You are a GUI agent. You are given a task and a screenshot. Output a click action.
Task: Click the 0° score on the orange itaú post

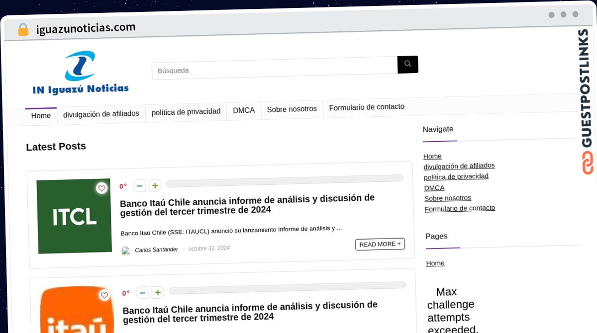click(126, 293)
